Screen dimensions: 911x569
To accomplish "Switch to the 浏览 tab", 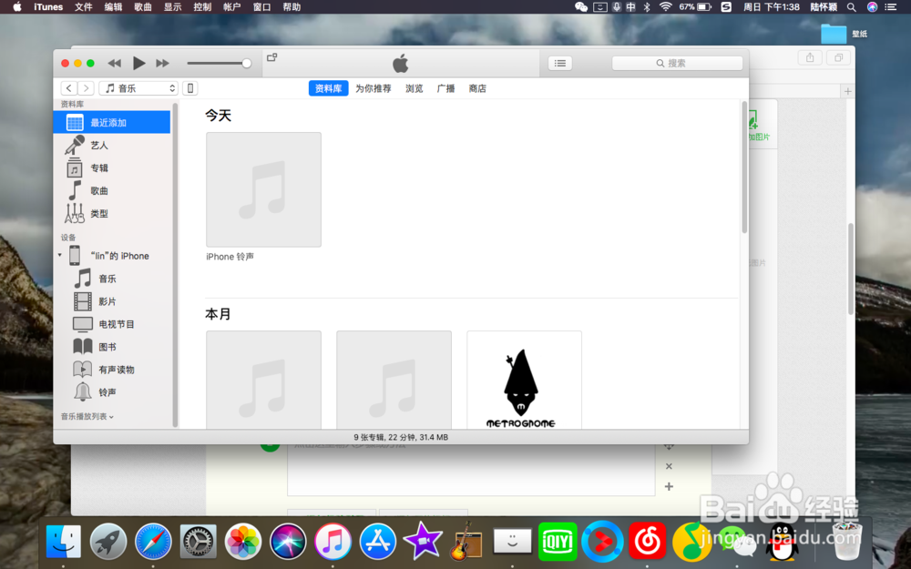I will pos(415,88).
